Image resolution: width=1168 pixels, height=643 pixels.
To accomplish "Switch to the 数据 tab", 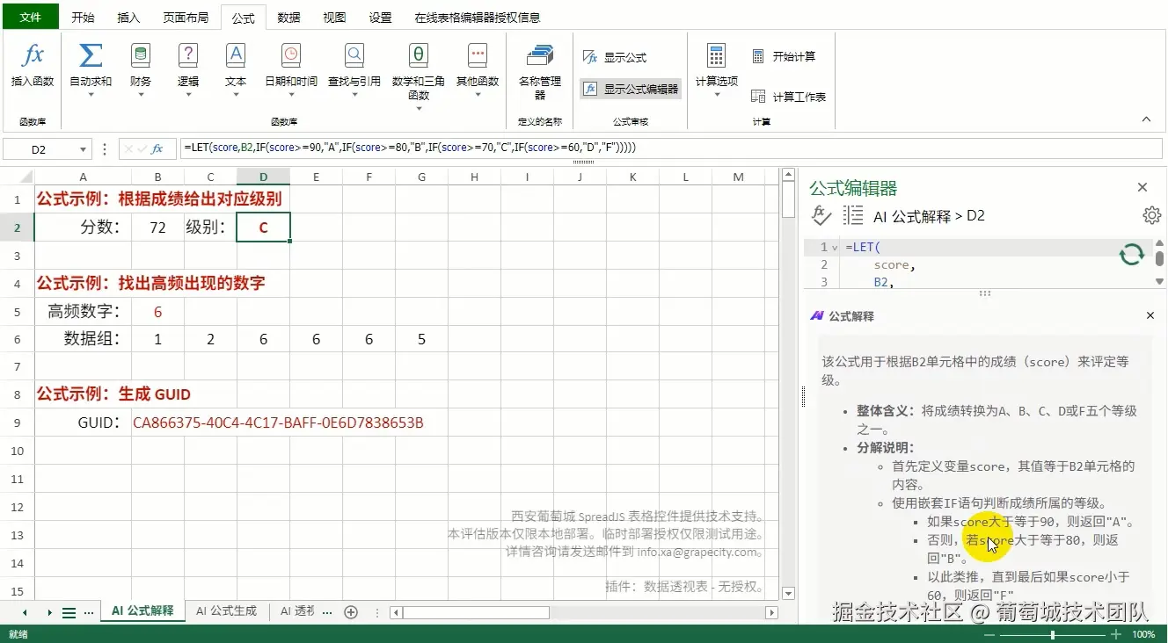I will click(x=288, y=18).
